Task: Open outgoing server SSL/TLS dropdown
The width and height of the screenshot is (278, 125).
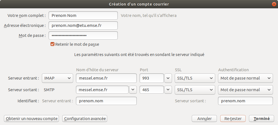Action: (x=195, y=90)
